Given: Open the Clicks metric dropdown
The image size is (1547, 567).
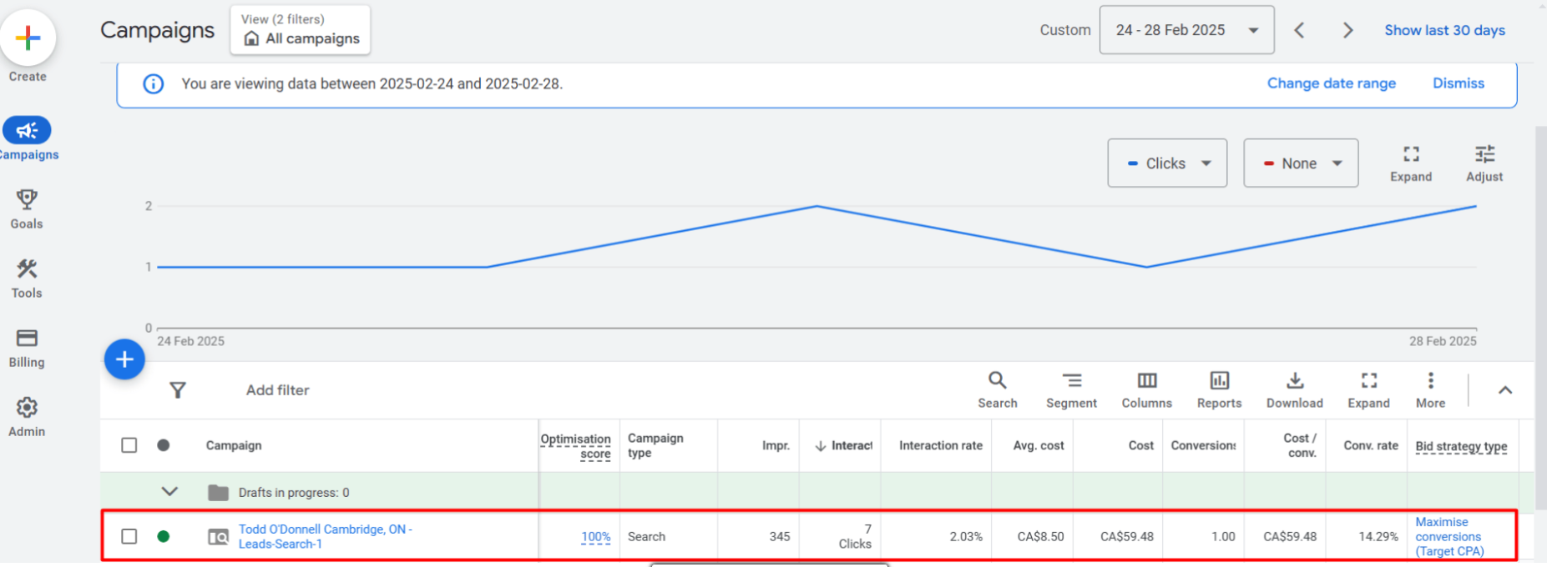Looking at the screenshot, I should tap(1166, 163).
